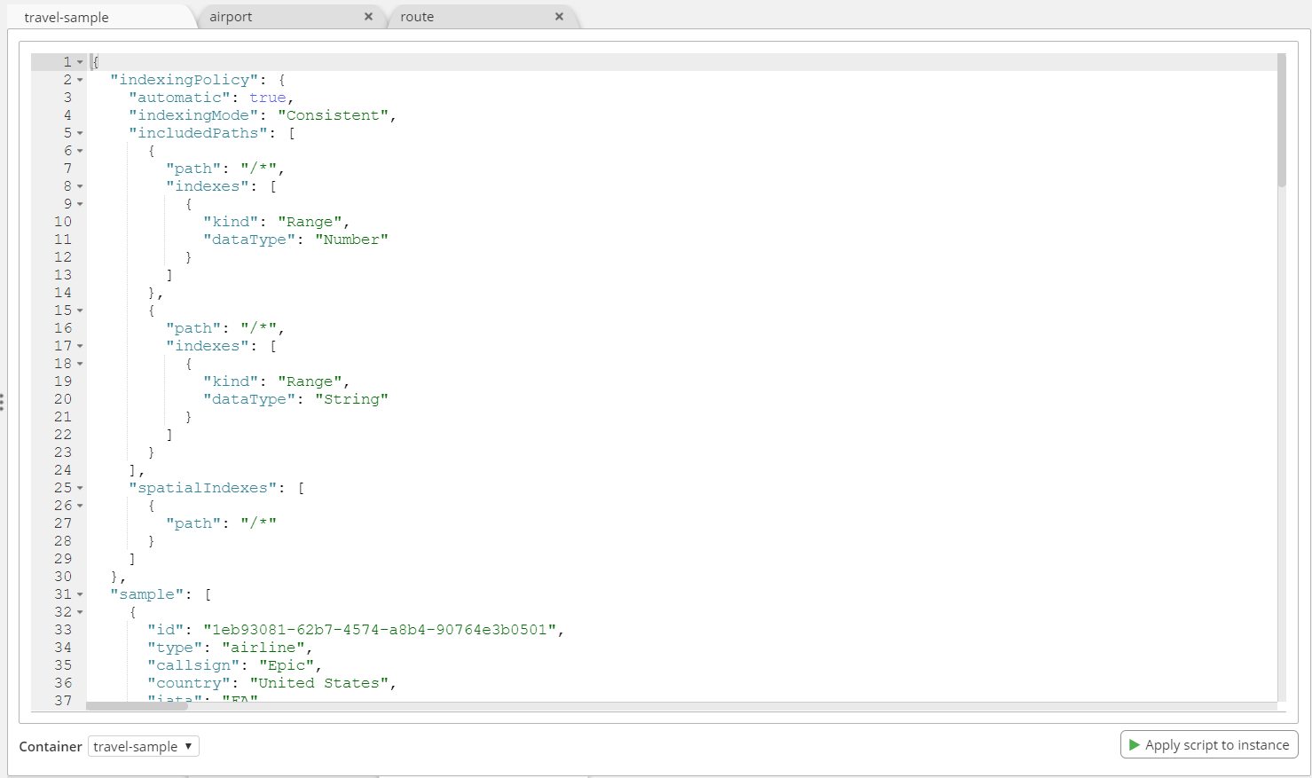1312x778 pixels.
Task: Collapse the object starting on line 15
Action: coord(82,310)
